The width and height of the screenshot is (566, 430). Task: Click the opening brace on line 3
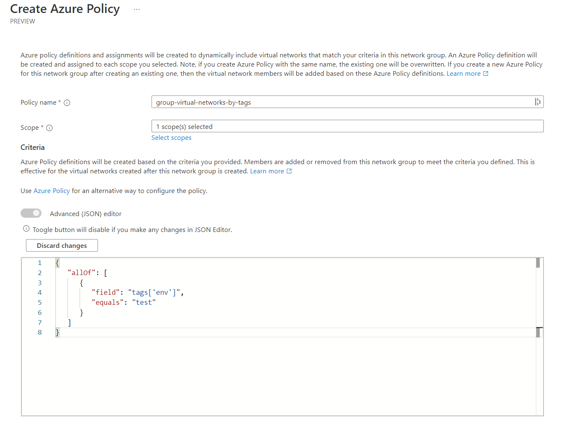pos(82,283)
